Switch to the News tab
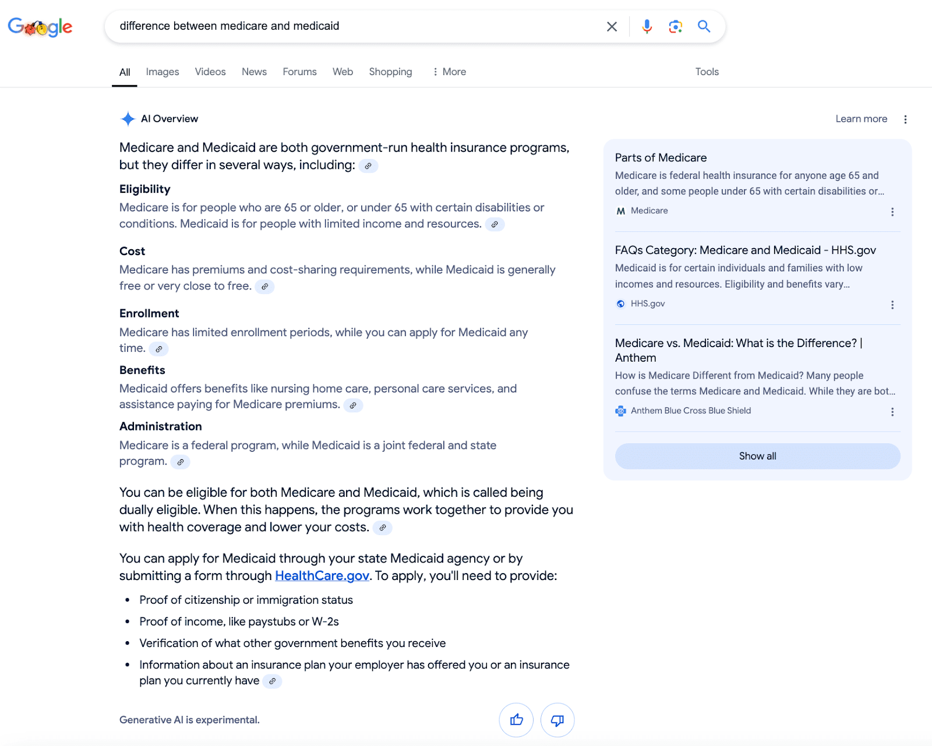 click(255, 72)
